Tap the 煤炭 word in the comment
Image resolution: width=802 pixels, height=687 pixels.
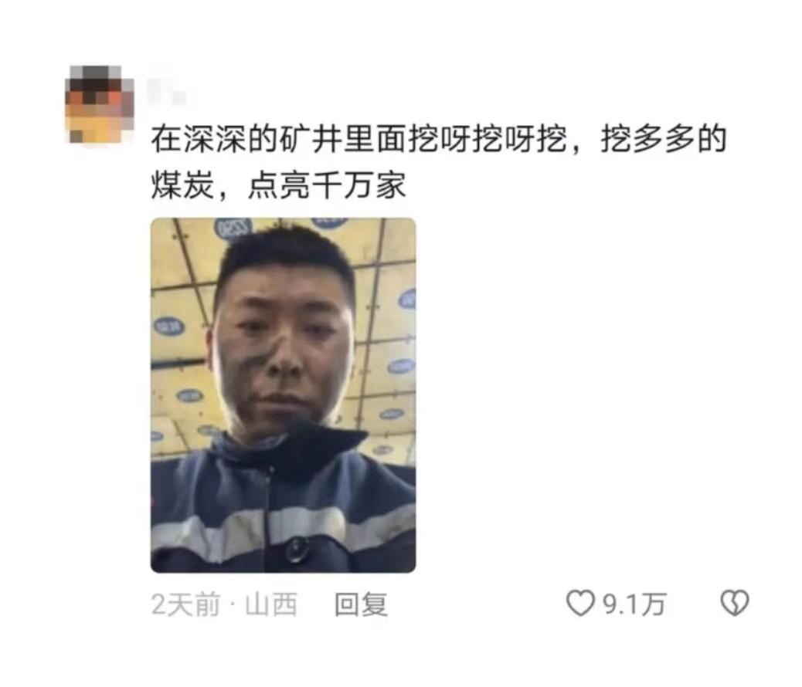182,185
